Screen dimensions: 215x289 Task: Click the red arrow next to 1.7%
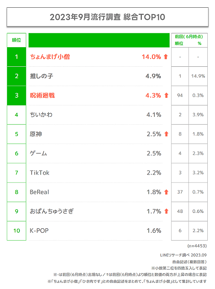[x=166, y=211]
